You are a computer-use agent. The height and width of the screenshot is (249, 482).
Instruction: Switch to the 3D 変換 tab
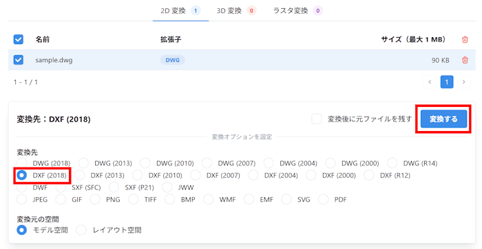pyautogui.click(x=236, y=11)
